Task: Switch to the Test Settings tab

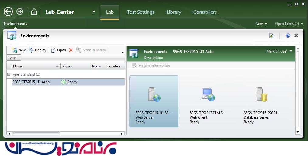Action: tap(140, 12)
